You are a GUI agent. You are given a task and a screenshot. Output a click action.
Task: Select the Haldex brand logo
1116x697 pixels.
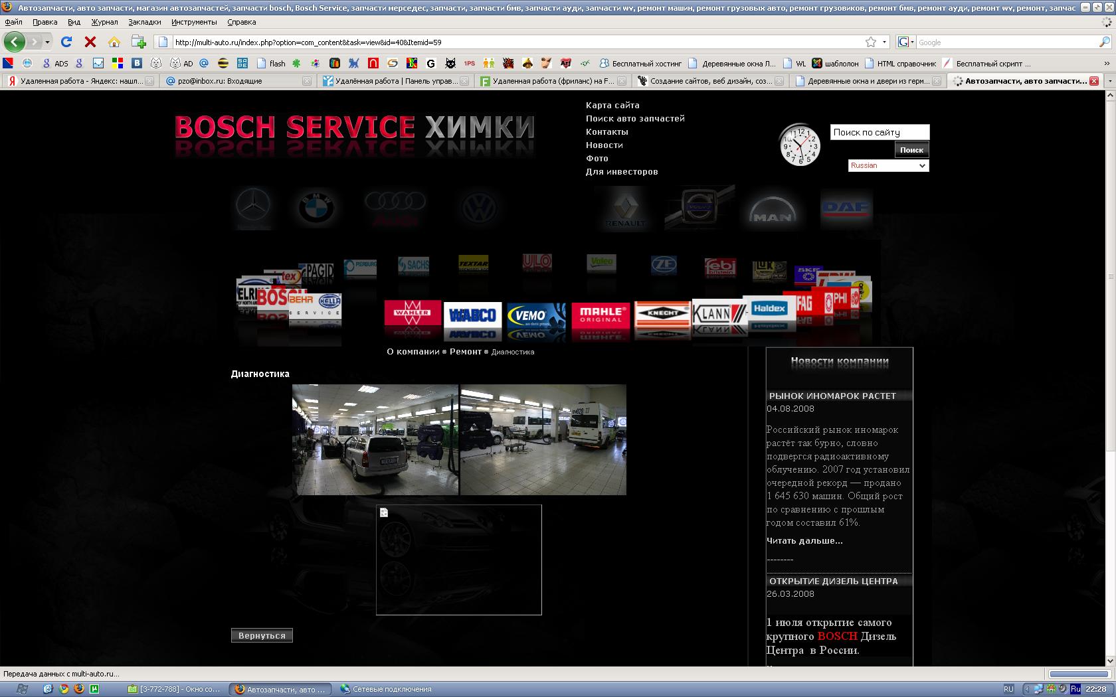pos(770,309)
